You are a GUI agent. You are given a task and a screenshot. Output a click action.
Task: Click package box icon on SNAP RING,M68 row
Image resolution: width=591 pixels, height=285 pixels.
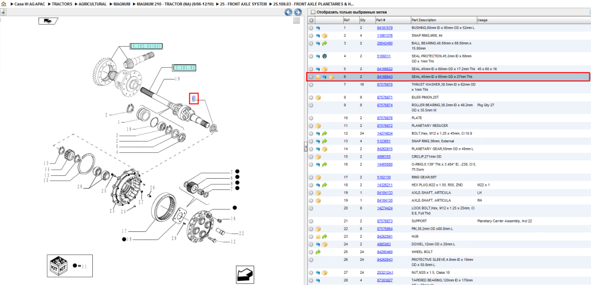point(324,36)
